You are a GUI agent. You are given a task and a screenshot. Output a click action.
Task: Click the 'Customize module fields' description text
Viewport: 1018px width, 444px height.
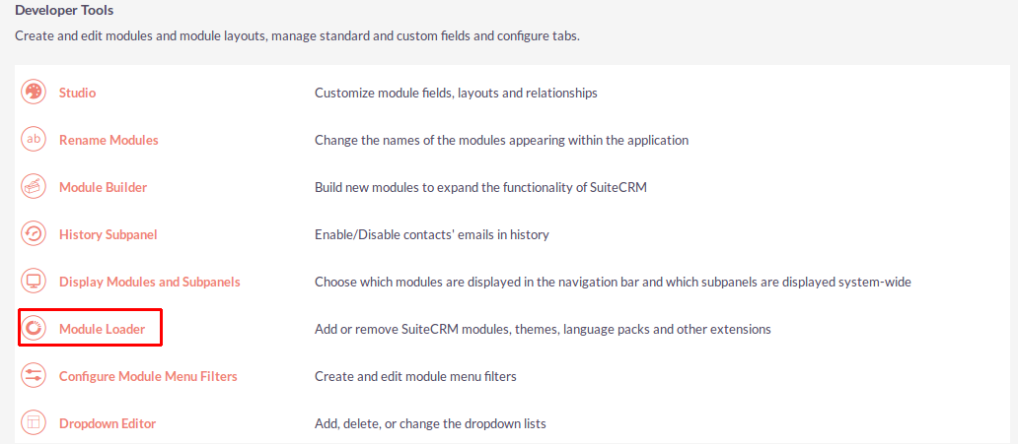[x=456, y=93]
